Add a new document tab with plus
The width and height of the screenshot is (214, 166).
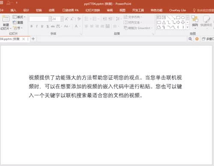click(x=33, y=39)
